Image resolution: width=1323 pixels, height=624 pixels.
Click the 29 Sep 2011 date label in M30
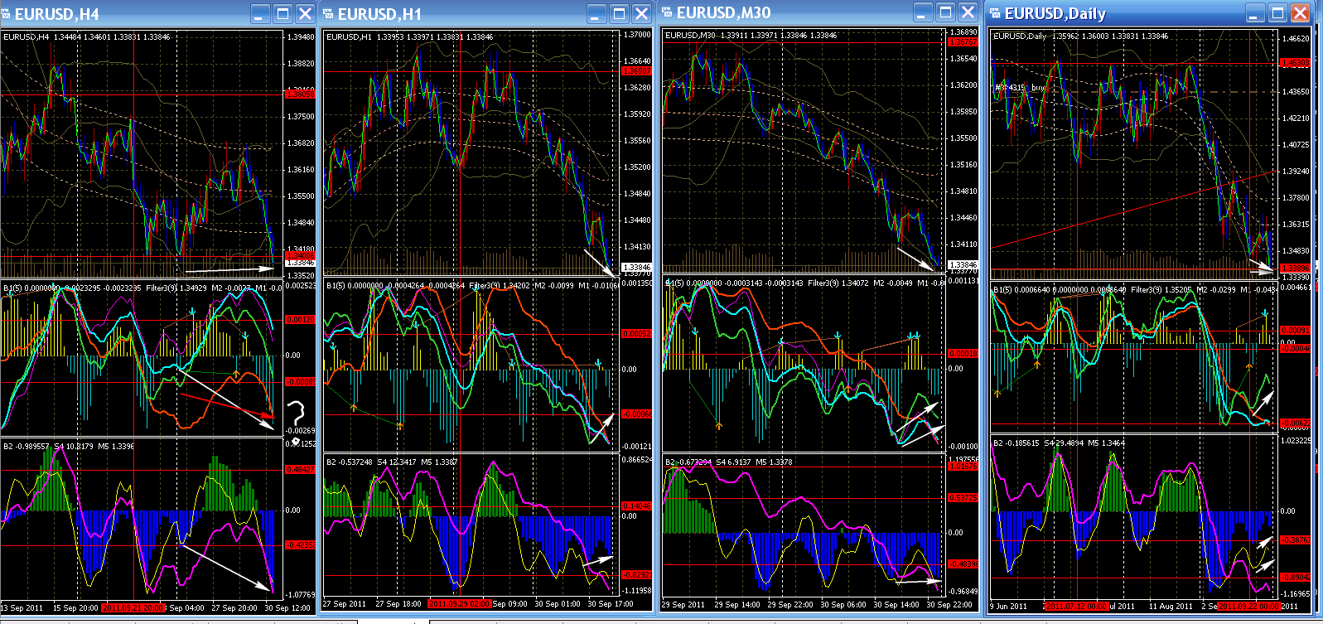[x=683, y=605]
